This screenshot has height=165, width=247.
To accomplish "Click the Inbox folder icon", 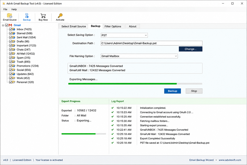I will (14, 29).
